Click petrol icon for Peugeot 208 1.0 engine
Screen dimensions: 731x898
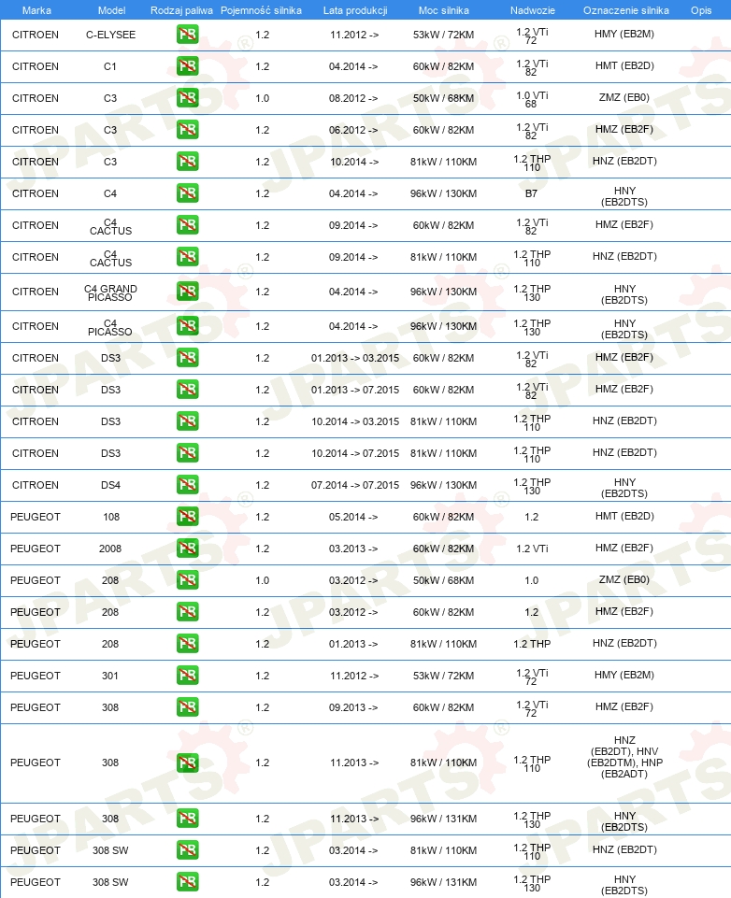coord(187,580)
